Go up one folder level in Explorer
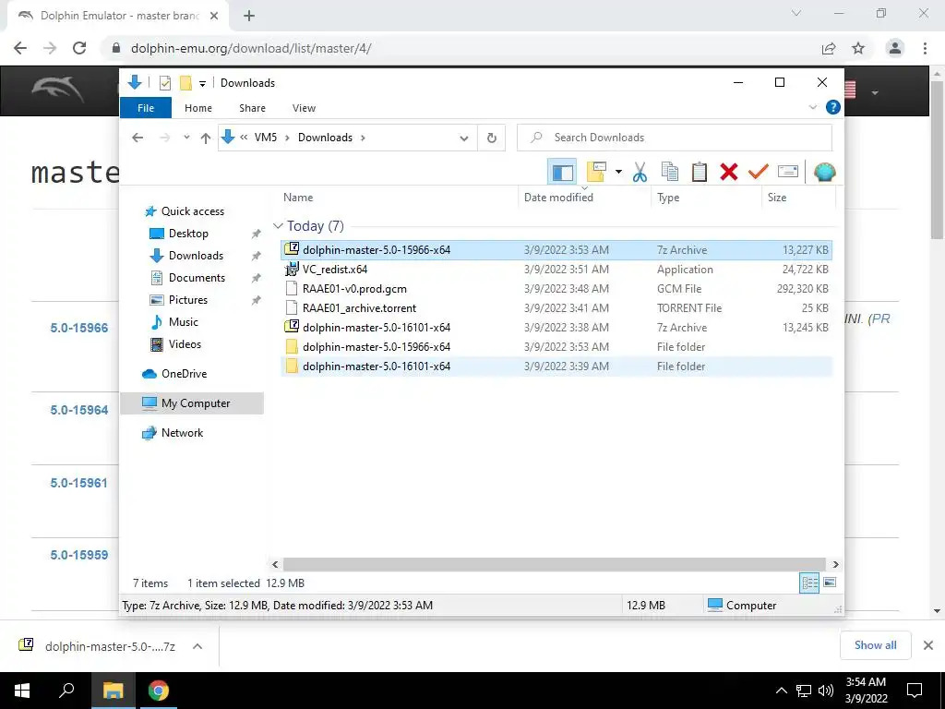The width and height of the screenshot is (945, 709). [206, 138]
